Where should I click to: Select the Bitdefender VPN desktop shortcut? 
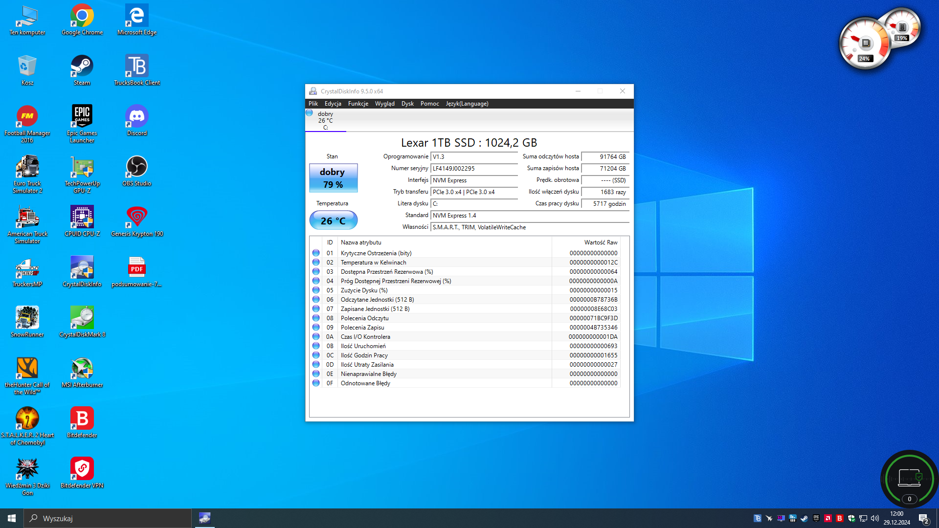82,474
